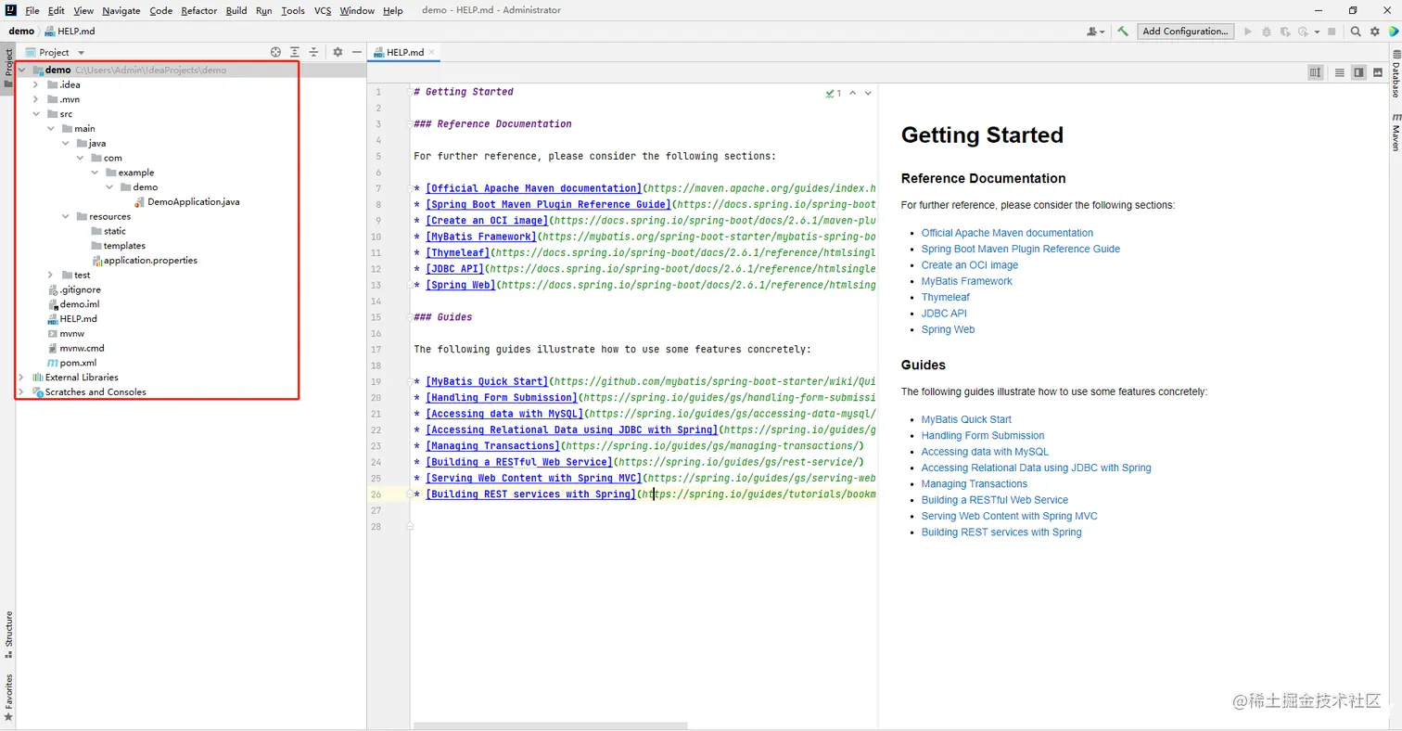Image resolution: width=1402 pixels, height=731 pixels.
Task: Close the HELP.md editor tab
Action: click(432, 52)
